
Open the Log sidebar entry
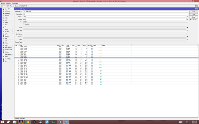(x=5, y=41)
